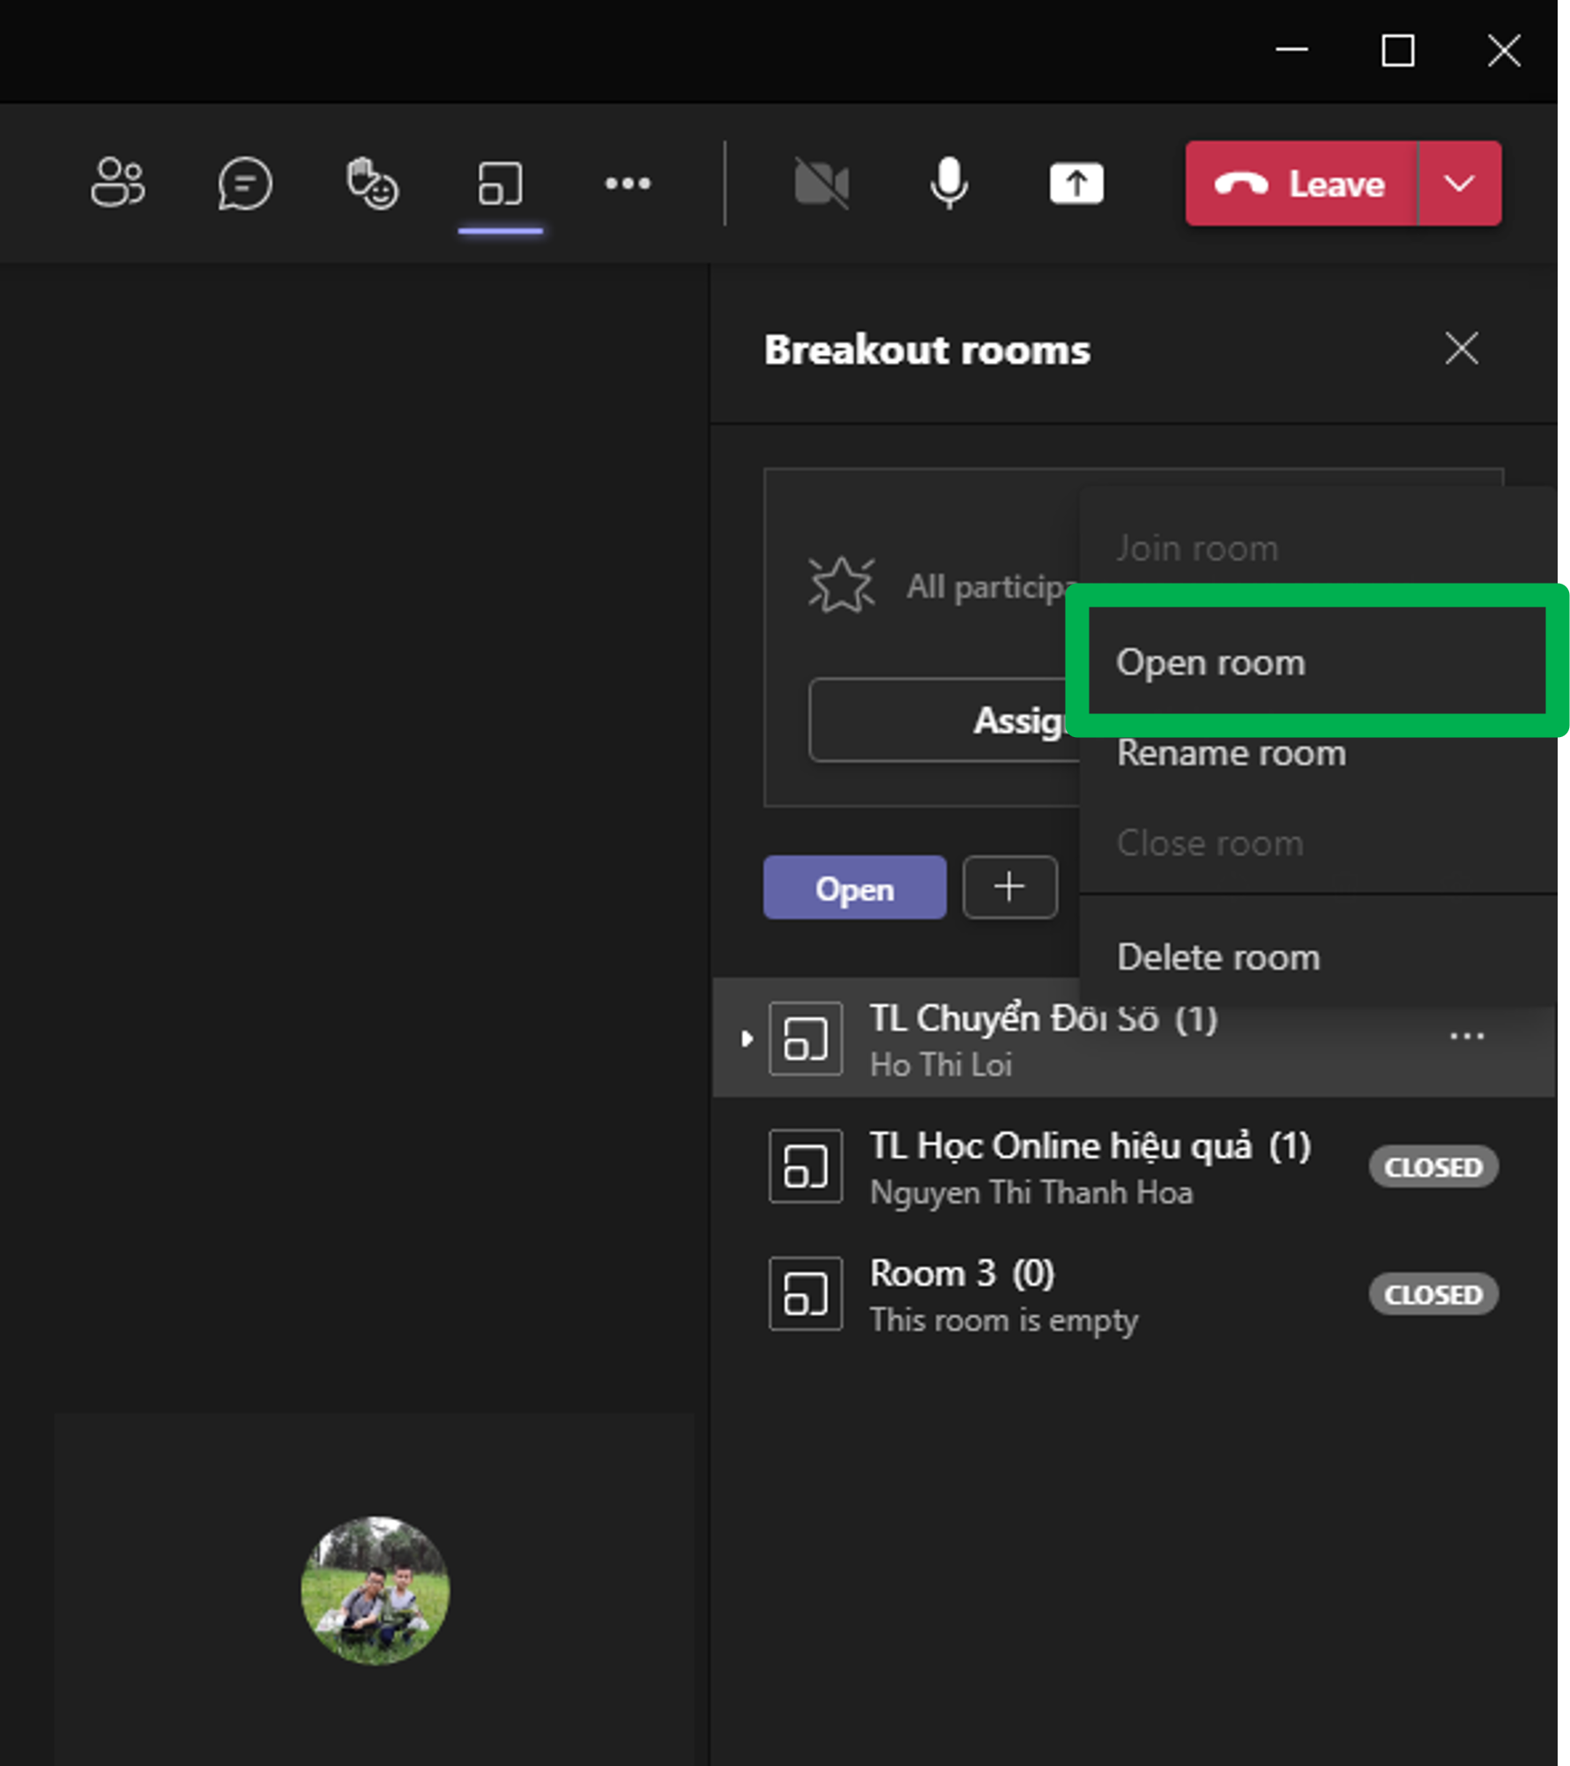Click the red Leave button
This screenshot has height=1766, width=1570.
pos(1301,183)
